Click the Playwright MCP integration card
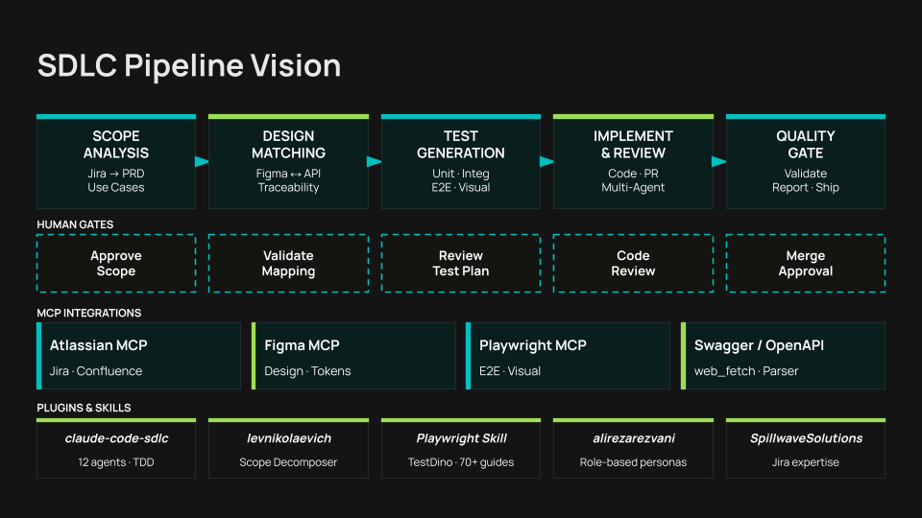This screenshot has height=518, width=922. click(569, 356)
